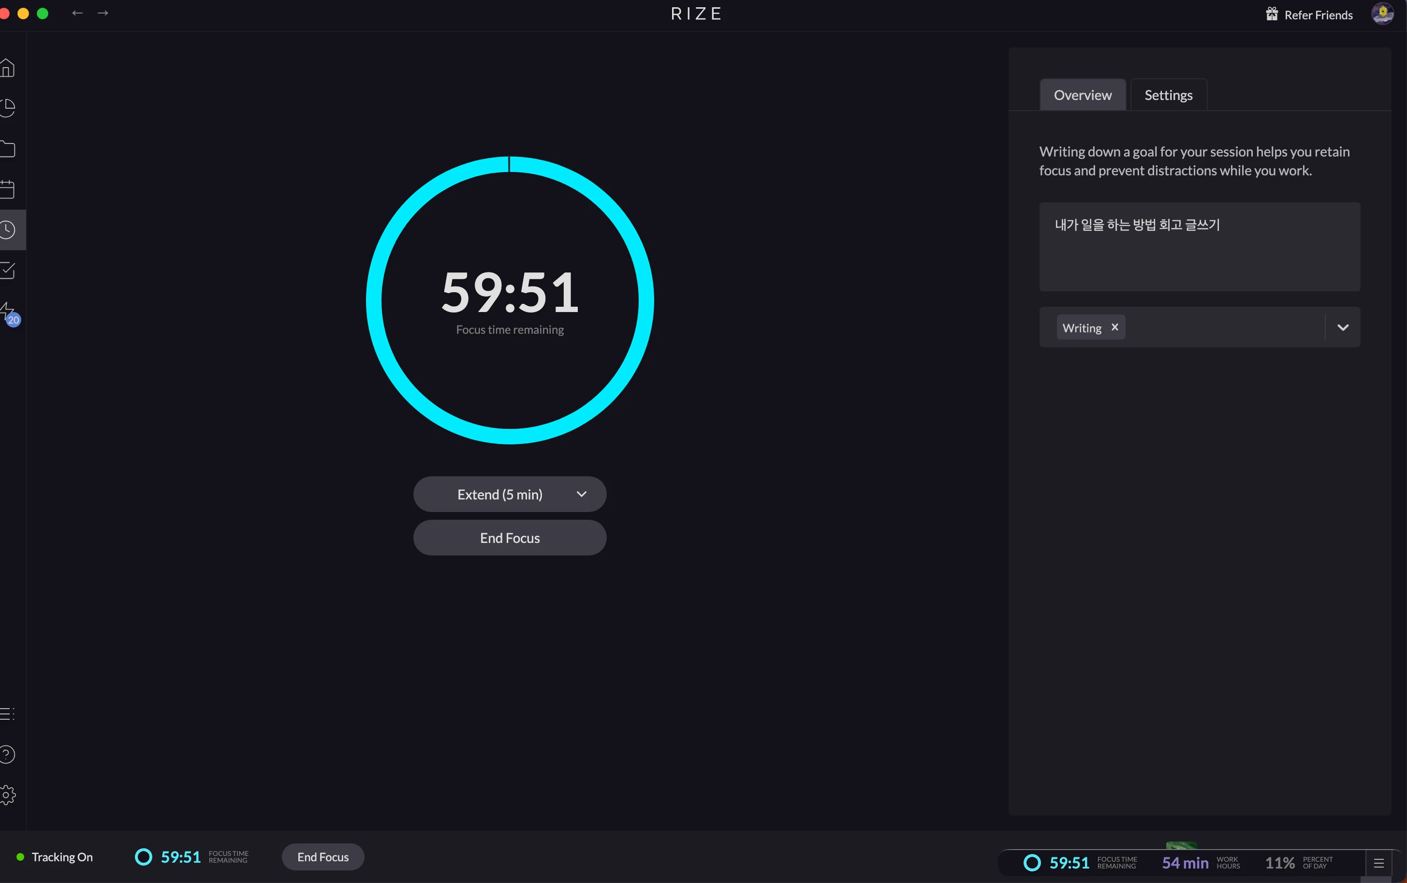Remove the Writing tag with its X
Image resolution: width=1407 pixels, height=883 pixels.
click(1115, 328)
